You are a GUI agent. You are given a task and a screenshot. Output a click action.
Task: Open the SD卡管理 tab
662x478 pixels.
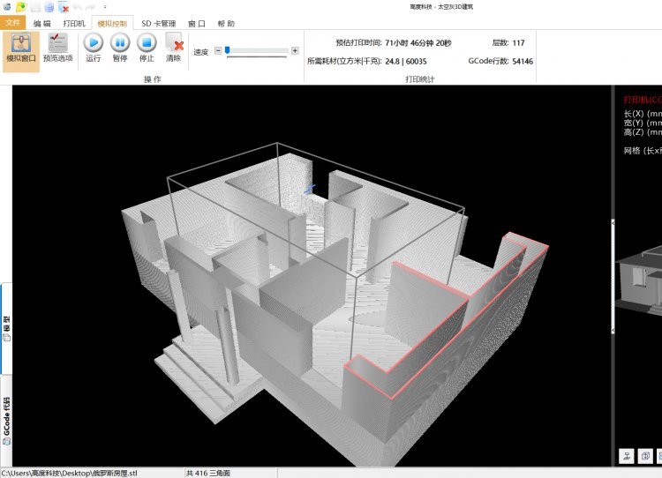point(159,24)
